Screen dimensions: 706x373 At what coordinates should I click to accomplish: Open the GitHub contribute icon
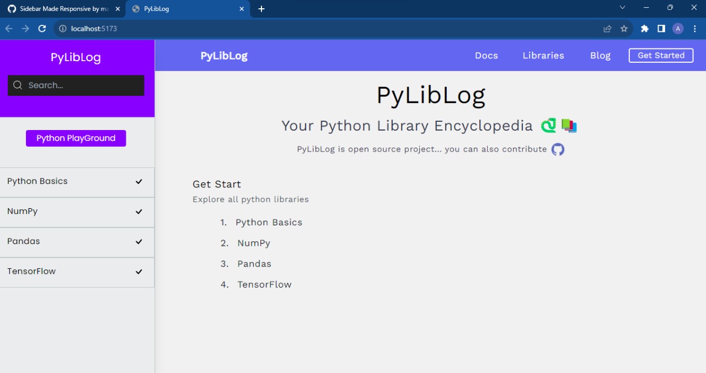pos(557,149)
